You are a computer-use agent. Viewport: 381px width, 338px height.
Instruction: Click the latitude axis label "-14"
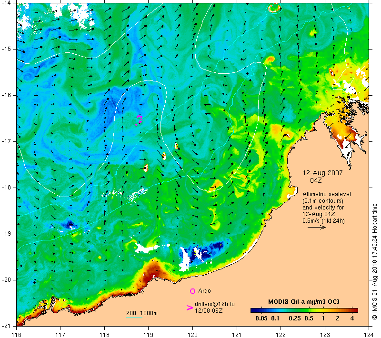click(x=6, y=3)
